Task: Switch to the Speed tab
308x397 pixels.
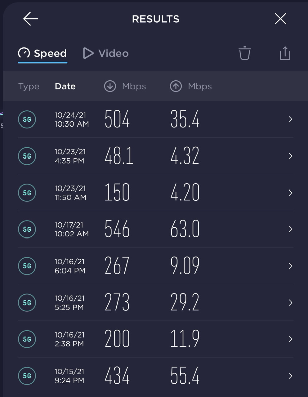Action: click(x=42, y=53)
